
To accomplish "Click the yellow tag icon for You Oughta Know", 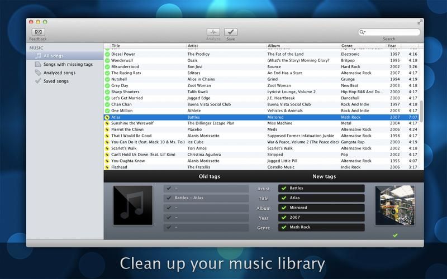I will coord(107,161).
